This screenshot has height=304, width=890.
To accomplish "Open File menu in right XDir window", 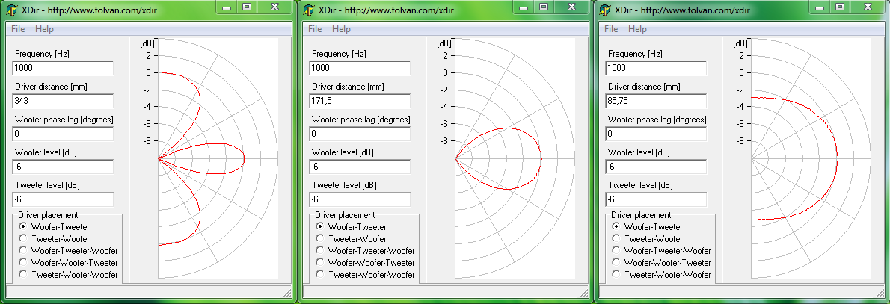I will tap(611, 29).
